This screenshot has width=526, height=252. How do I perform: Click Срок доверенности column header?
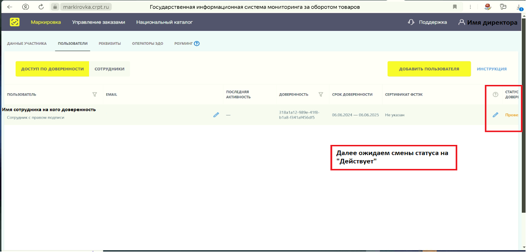pos(352,95)
